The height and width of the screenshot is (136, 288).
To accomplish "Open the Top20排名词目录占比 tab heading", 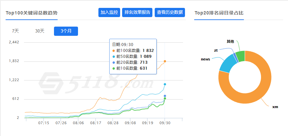I will point(219,13).
